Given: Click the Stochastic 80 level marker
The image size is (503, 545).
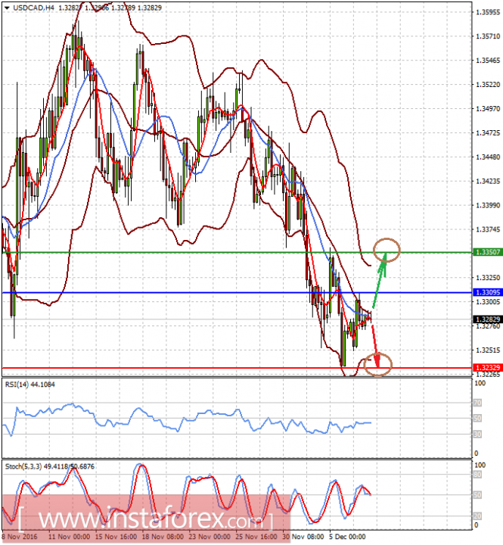Looking at the screenshot, I should coord(477,475).
